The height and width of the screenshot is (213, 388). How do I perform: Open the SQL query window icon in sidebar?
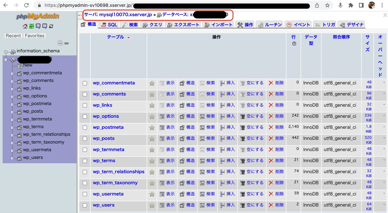[45, 26]
